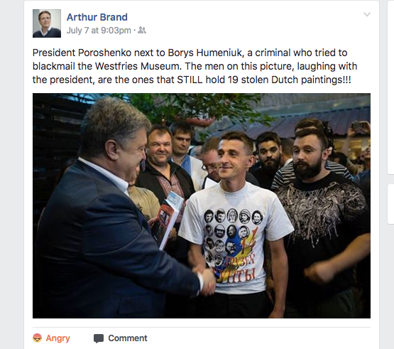Click the white portrait t-shirt in the photo
The image size is (394, 349).
[x=235, y=238]
